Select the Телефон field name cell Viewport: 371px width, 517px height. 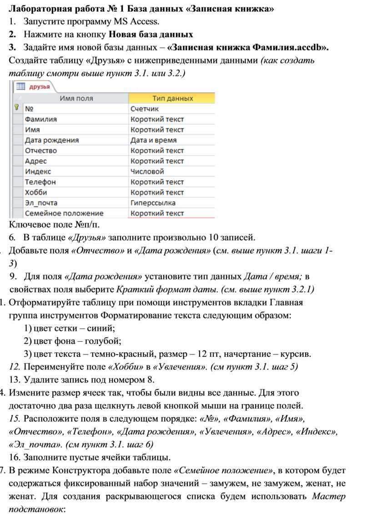click(x=76, y=182)
